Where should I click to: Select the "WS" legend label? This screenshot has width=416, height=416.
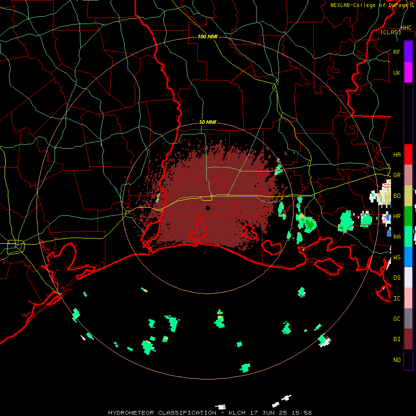coord(397,257)
